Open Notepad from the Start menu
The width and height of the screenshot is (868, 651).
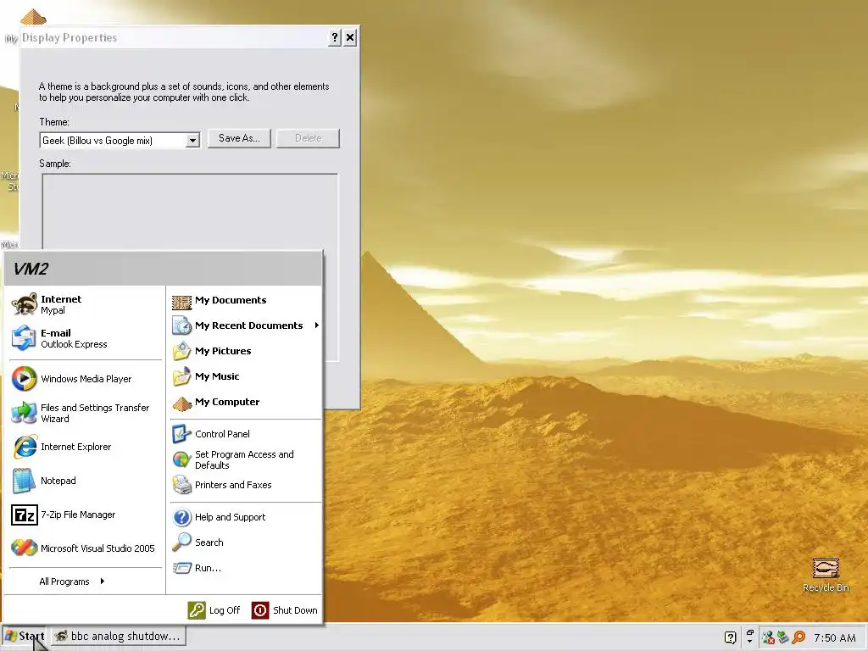tap(86, 481)
